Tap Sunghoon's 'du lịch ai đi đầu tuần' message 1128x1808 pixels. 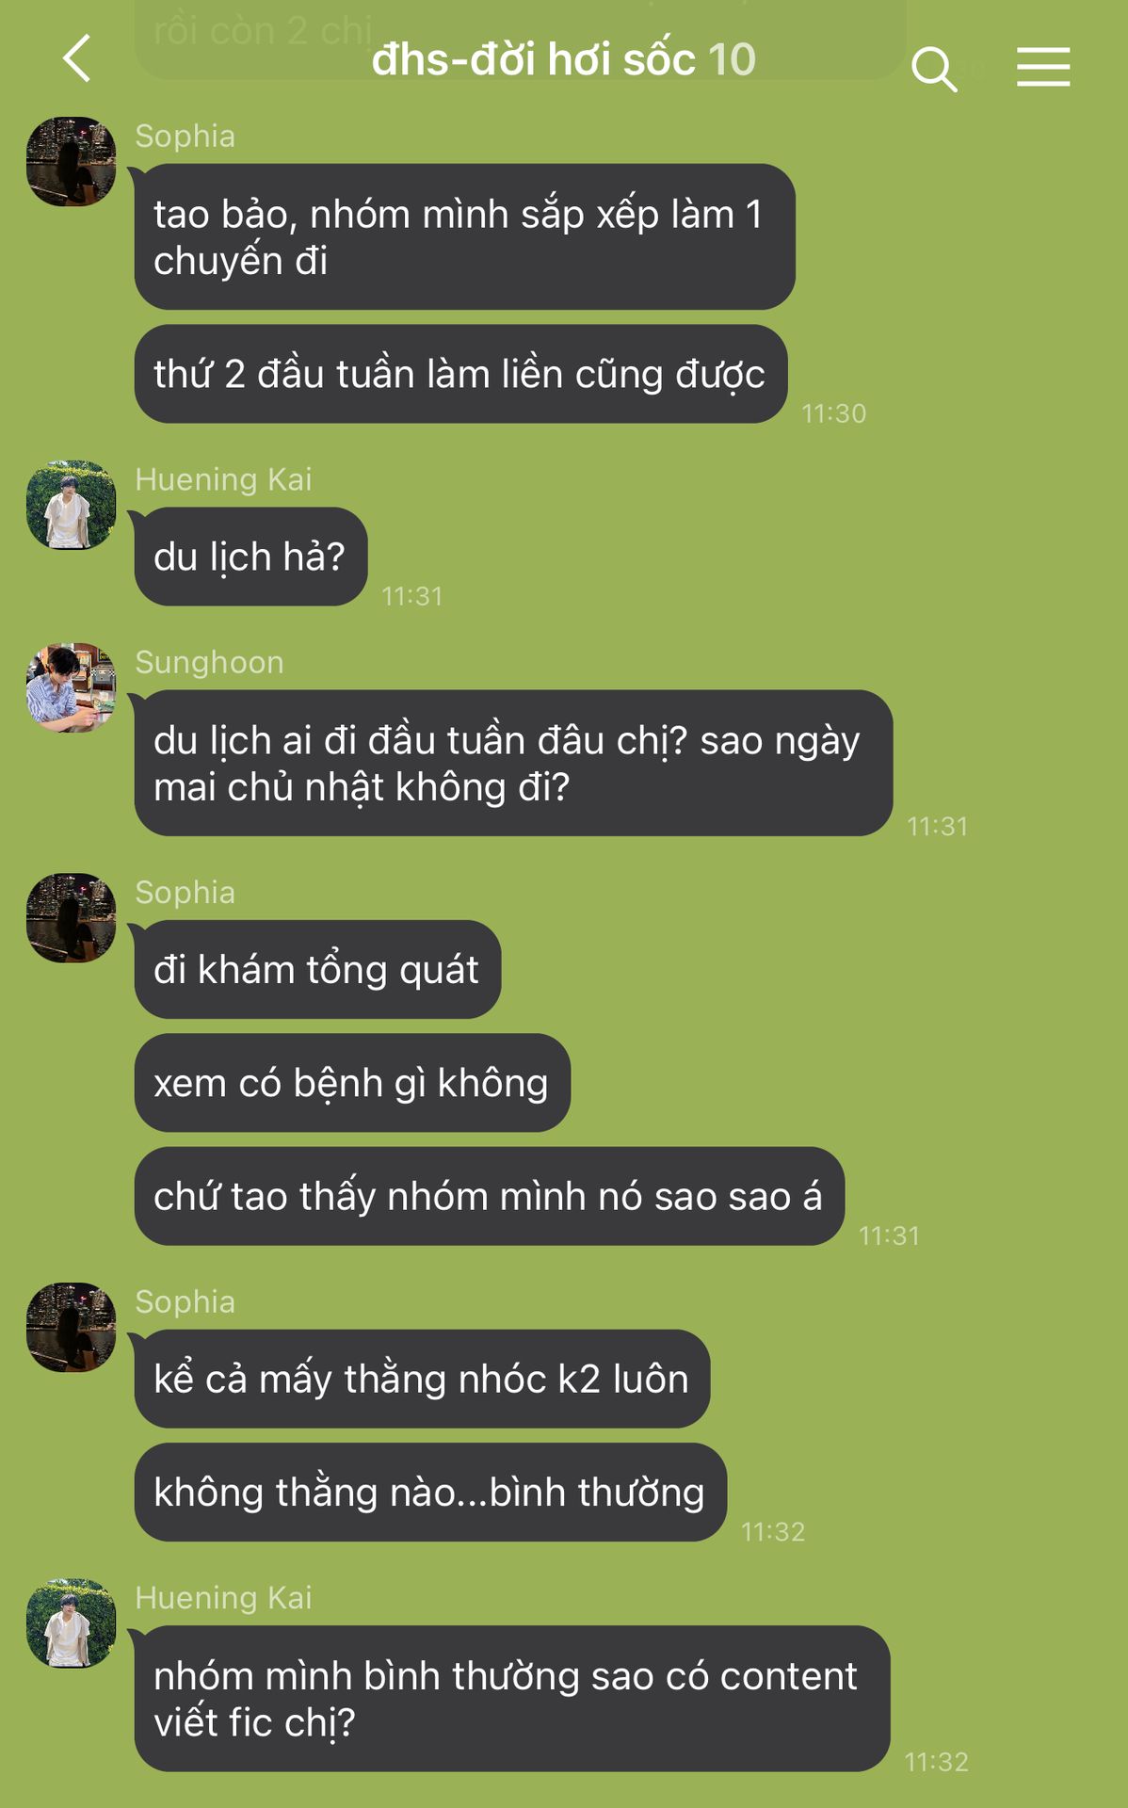[513, 763]
